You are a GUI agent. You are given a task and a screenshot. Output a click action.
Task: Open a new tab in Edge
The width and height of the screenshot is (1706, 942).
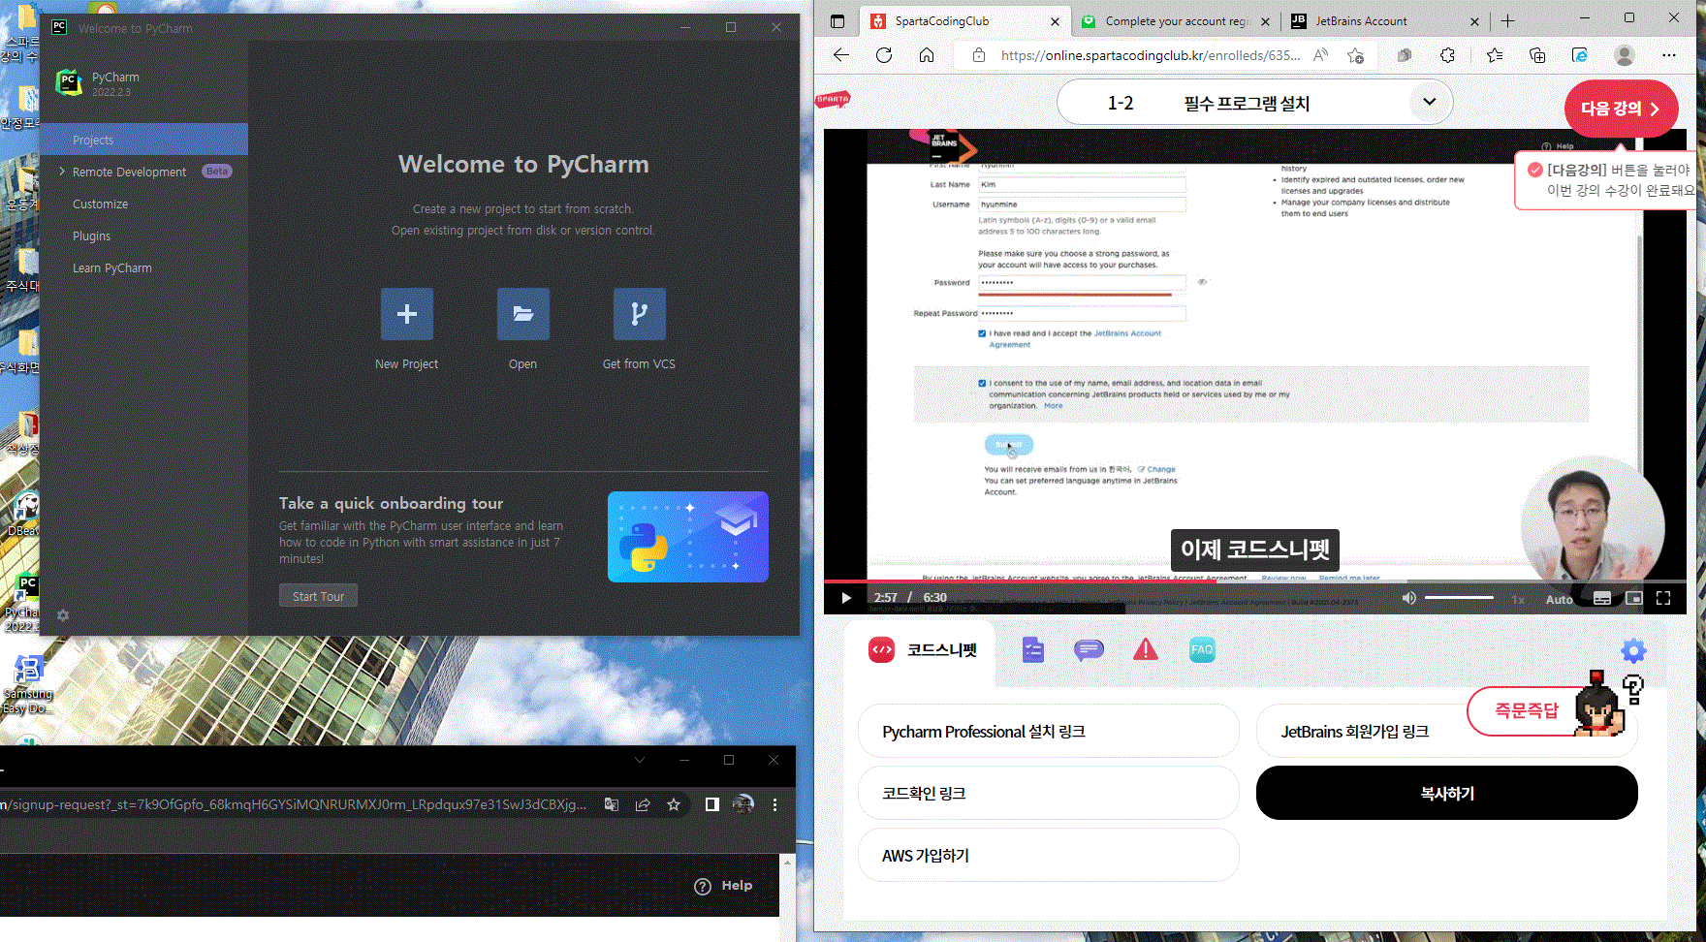[x=1507, y=21]
